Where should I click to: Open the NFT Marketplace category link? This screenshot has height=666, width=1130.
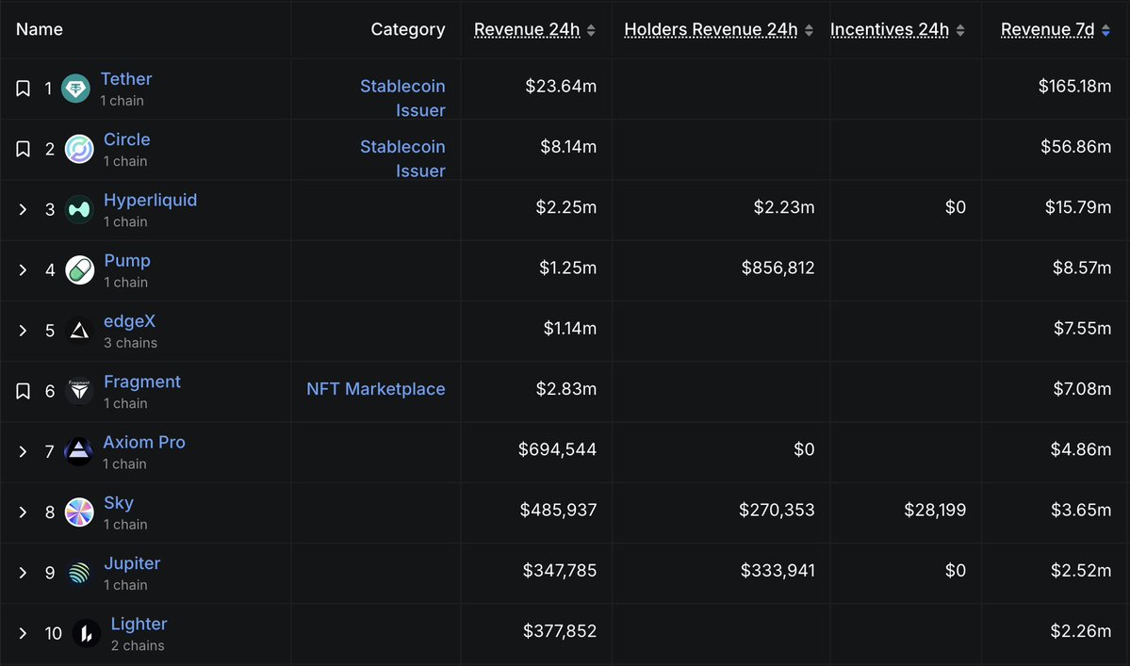[375, 389]
